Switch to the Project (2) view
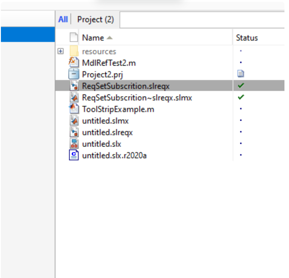Image resolution: width=289 pixels, height=278 pixels. [95, 20]
